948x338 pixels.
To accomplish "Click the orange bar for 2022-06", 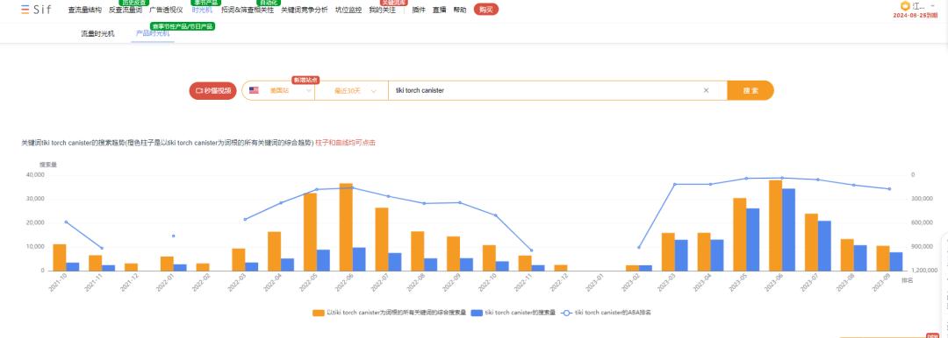I will 346,227.
